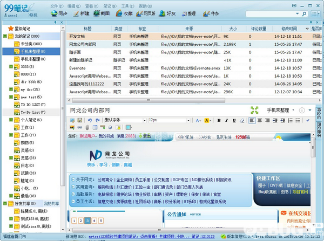324x241 pixels.
Task: Set paragraph alignment to center
Action: pos(260,120)
